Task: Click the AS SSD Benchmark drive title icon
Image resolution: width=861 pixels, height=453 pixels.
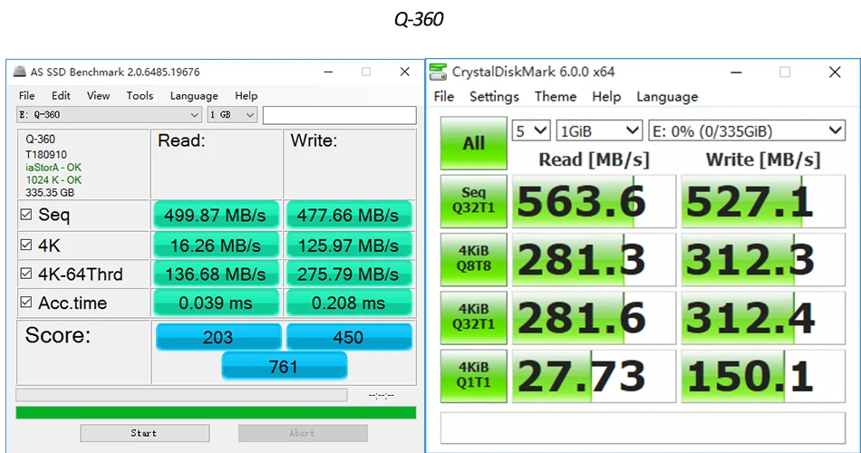Action: coord(20,72)
